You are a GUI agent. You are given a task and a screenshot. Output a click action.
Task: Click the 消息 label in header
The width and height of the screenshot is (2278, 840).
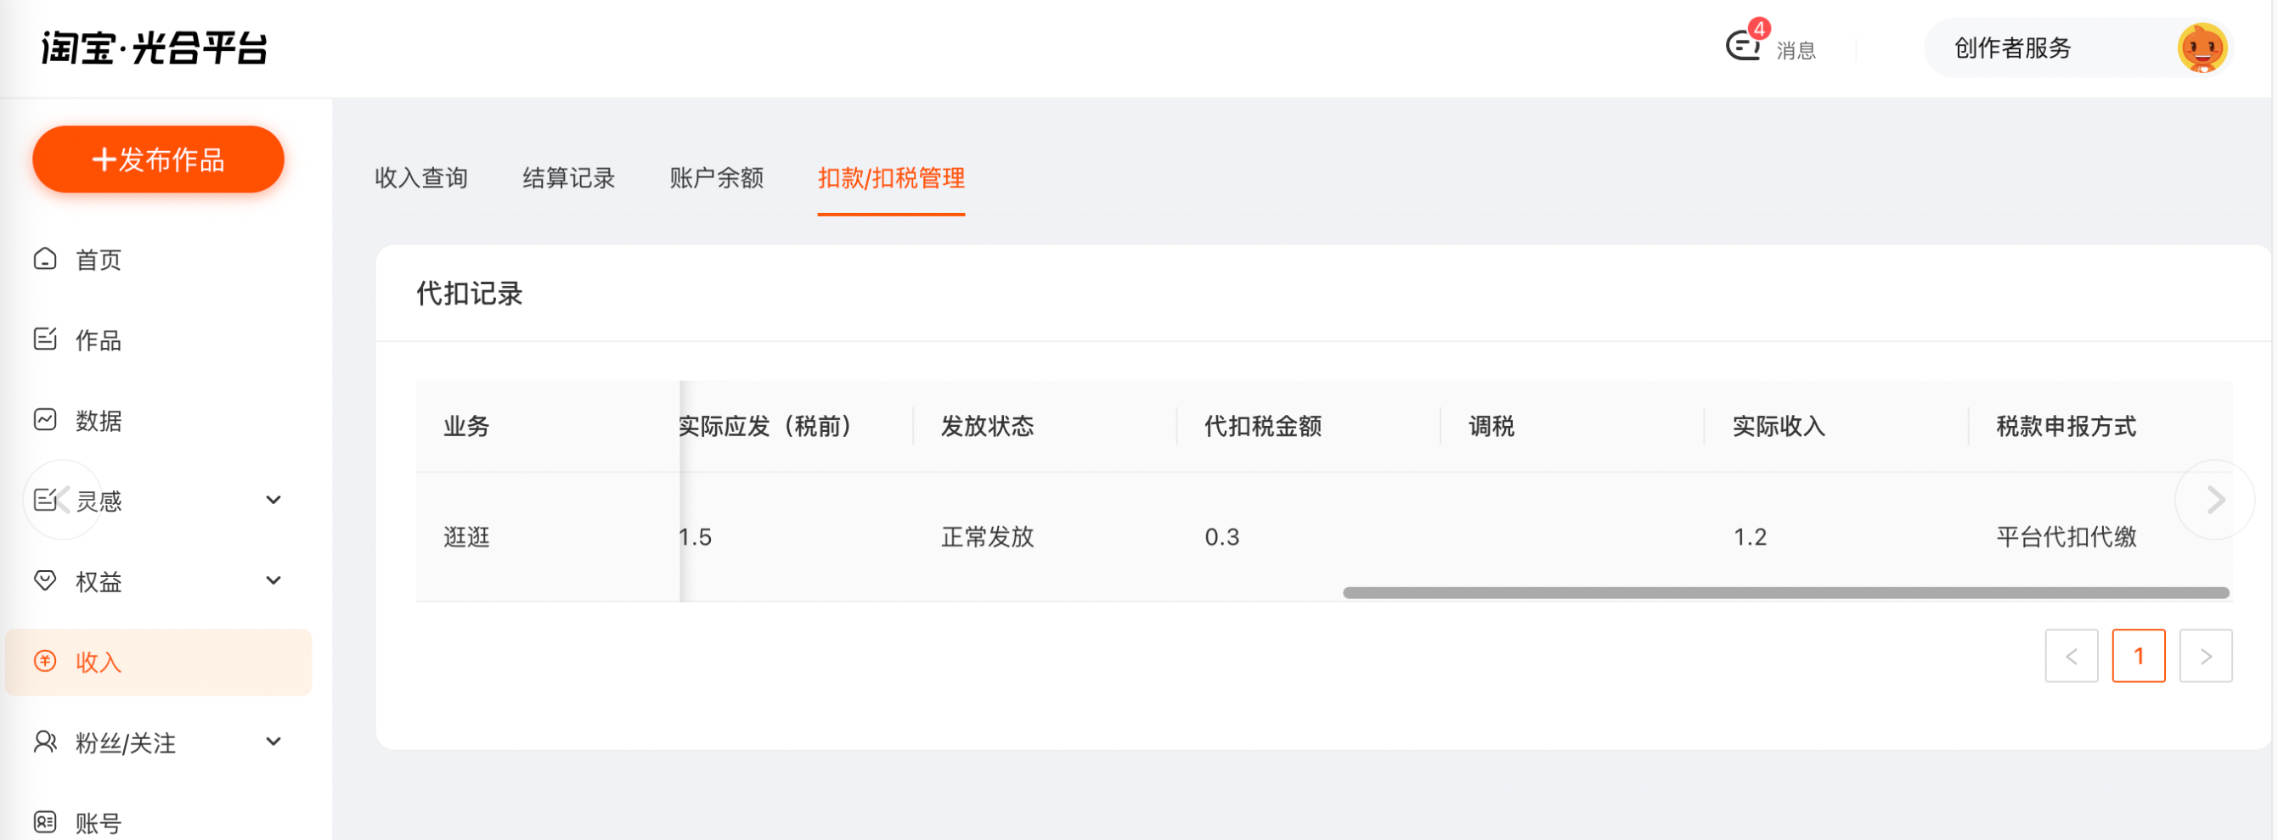pyautogui.click(x=1796, y=50)
